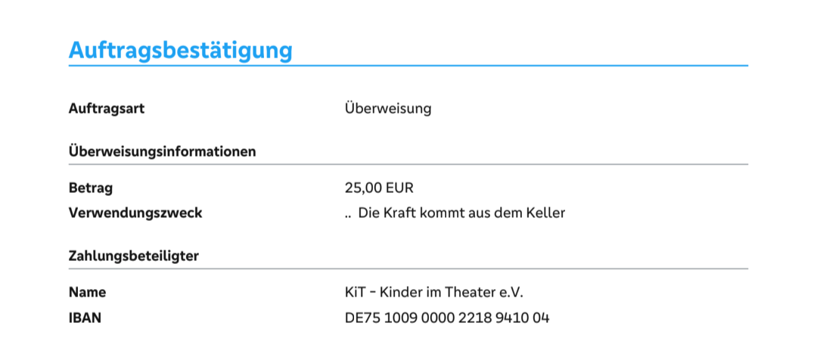Screen dimensions: 817x351
Task: Click the gray divider below Überweisungsinformationen
Action: pyautogui.click(x=408, y=164)
